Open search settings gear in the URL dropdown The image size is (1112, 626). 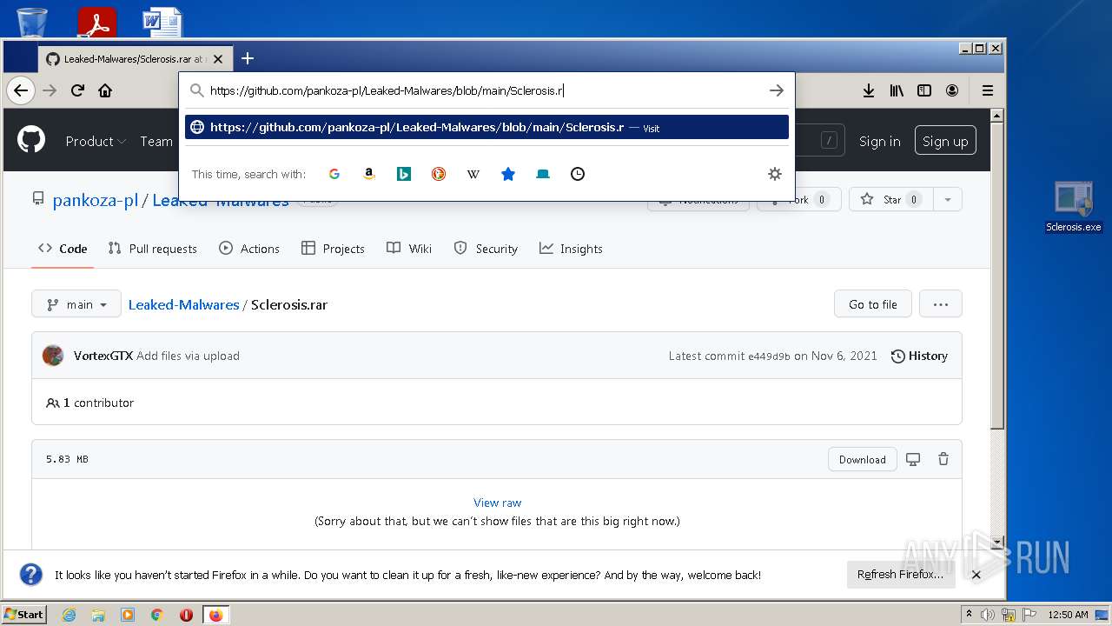(x=775, y=174)
